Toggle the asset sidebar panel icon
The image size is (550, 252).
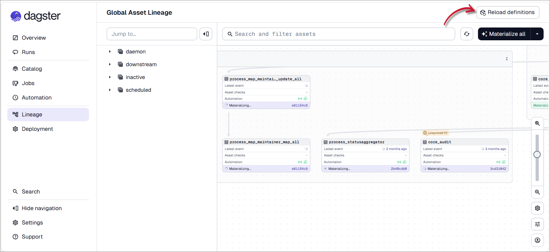pos(206,34)
